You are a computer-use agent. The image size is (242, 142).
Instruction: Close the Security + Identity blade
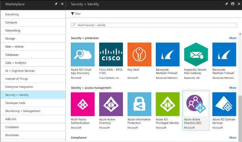pos(239,4)
